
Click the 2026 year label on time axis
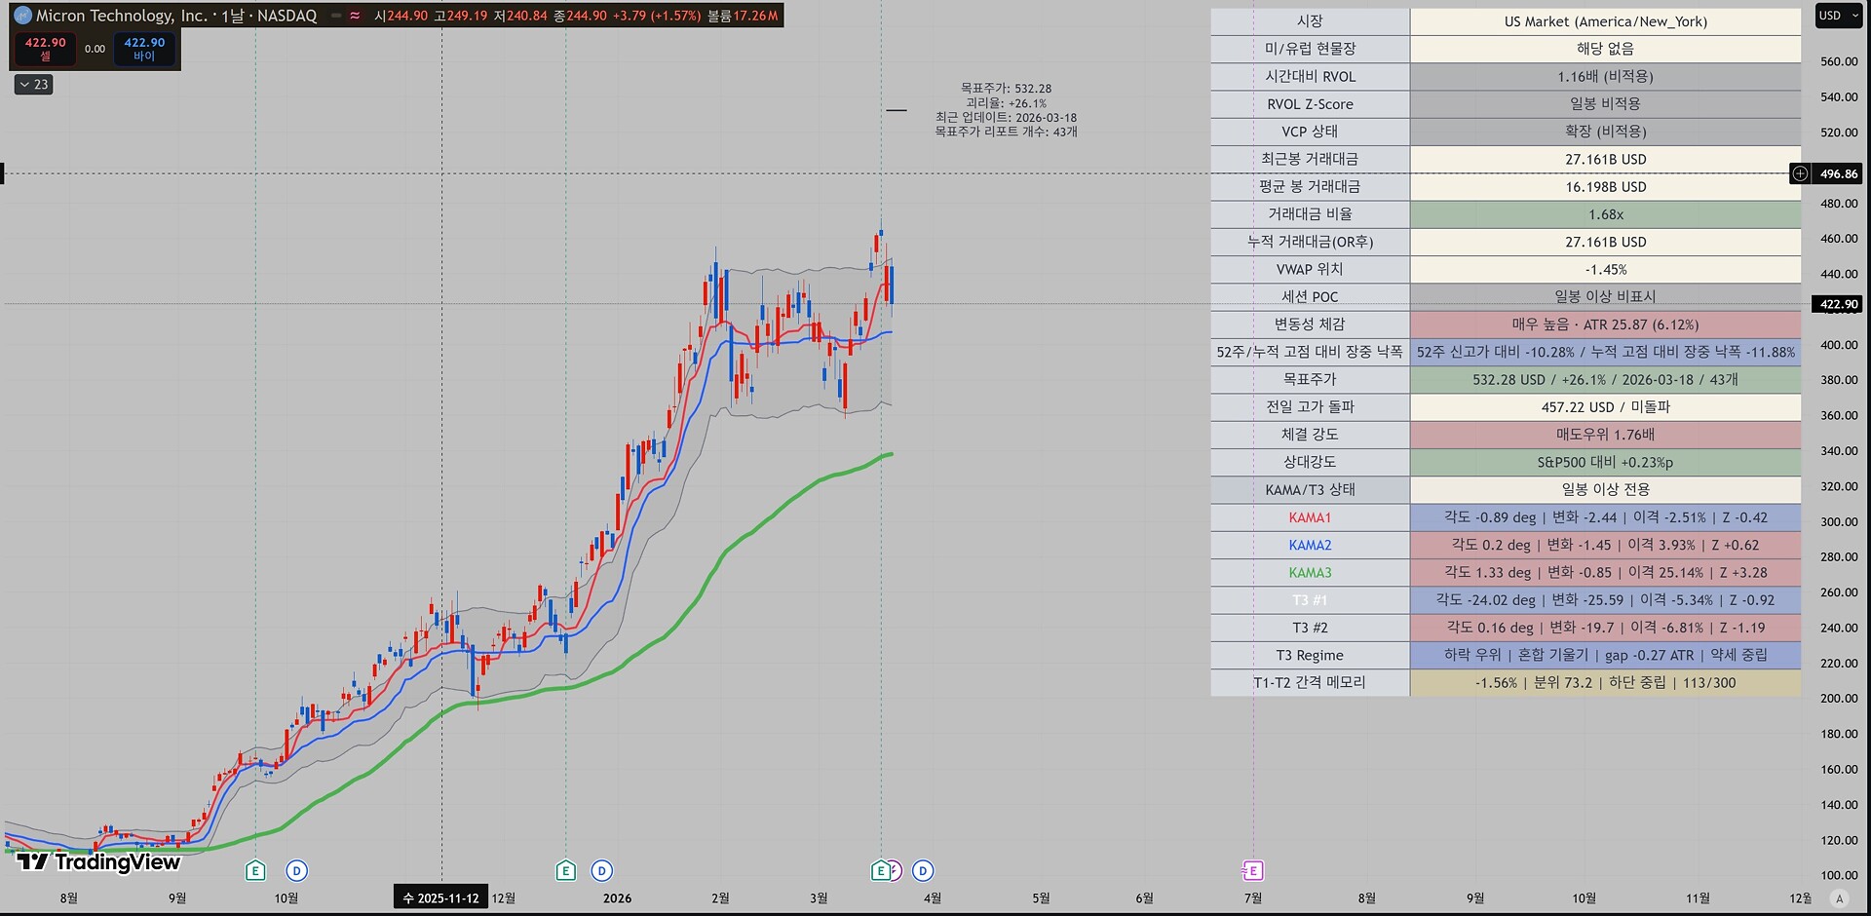(617, 898)
